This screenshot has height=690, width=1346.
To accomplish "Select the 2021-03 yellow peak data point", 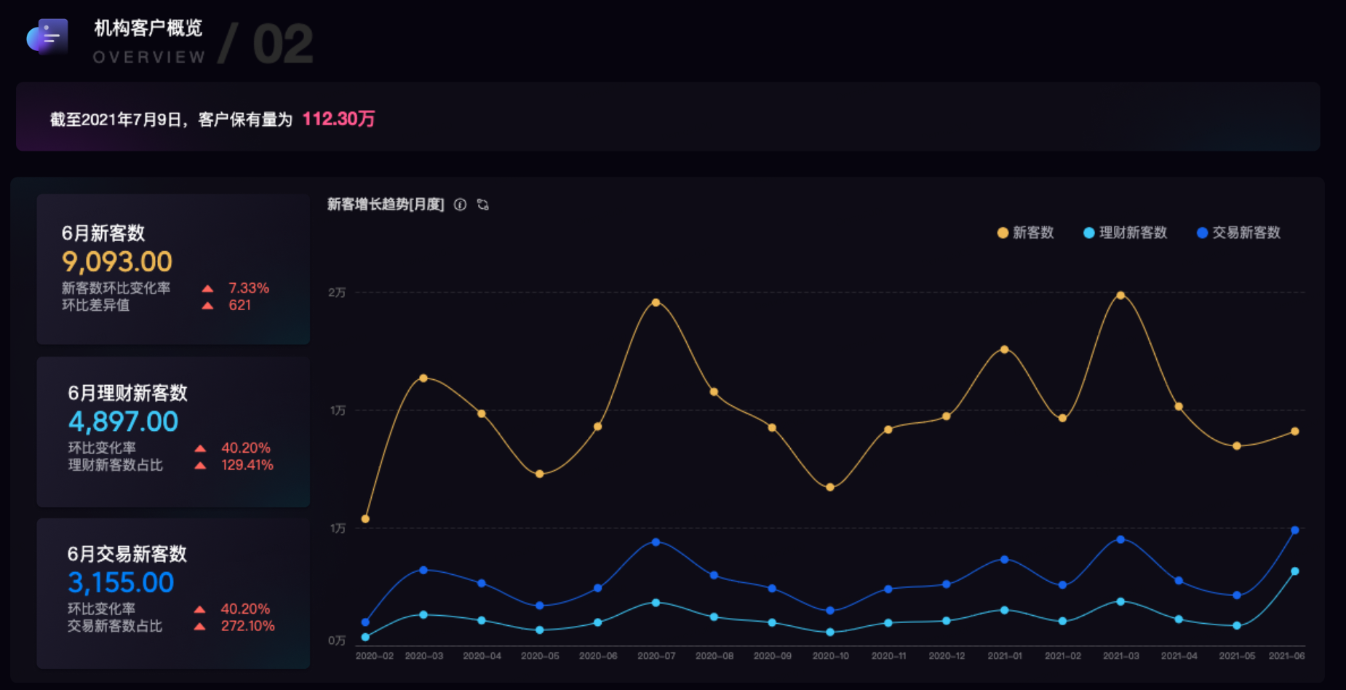I will [1120, 296].
